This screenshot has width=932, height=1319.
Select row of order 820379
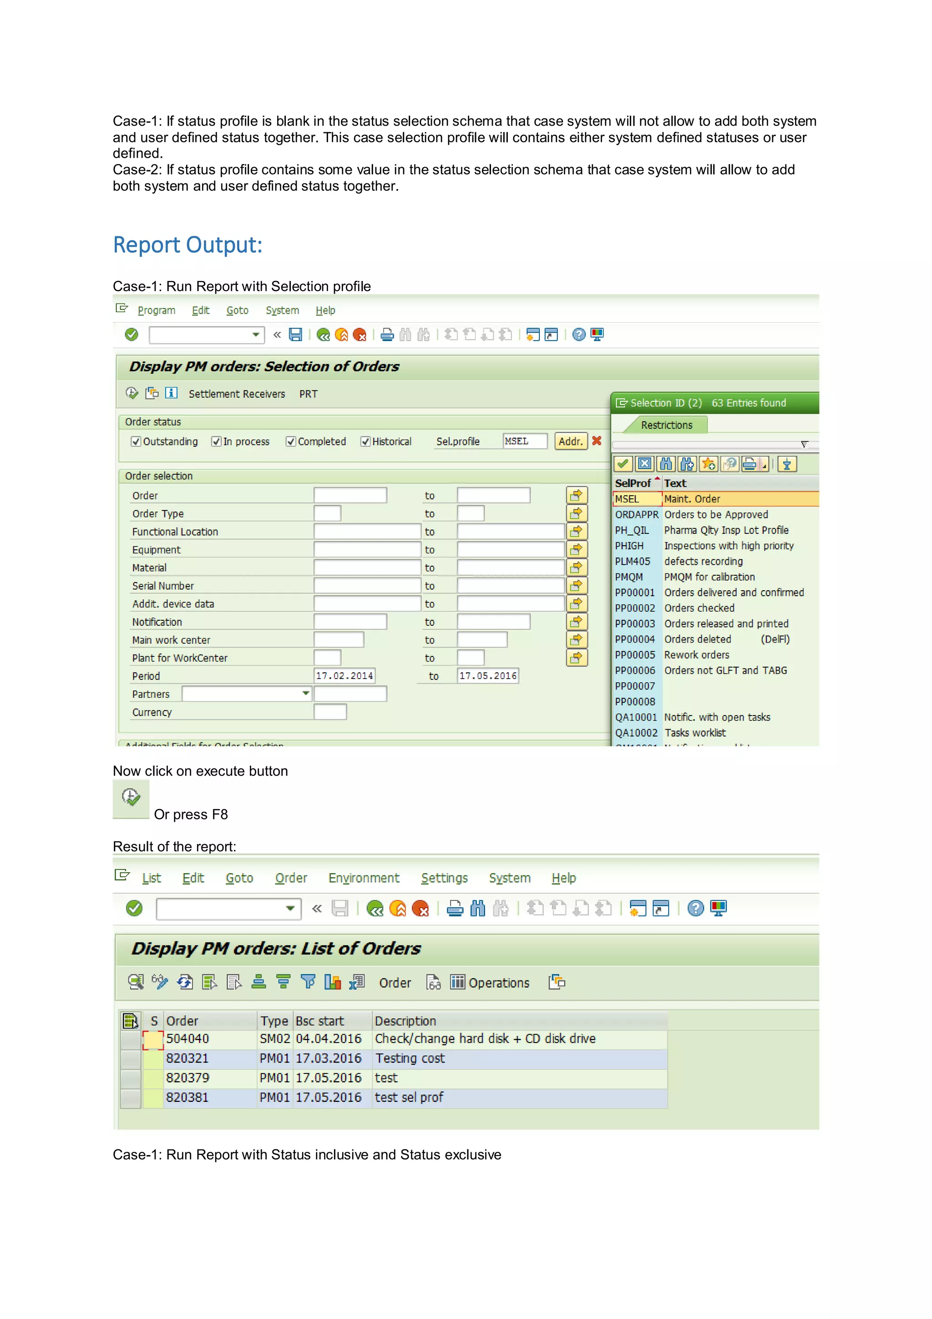pos(131,1079)
